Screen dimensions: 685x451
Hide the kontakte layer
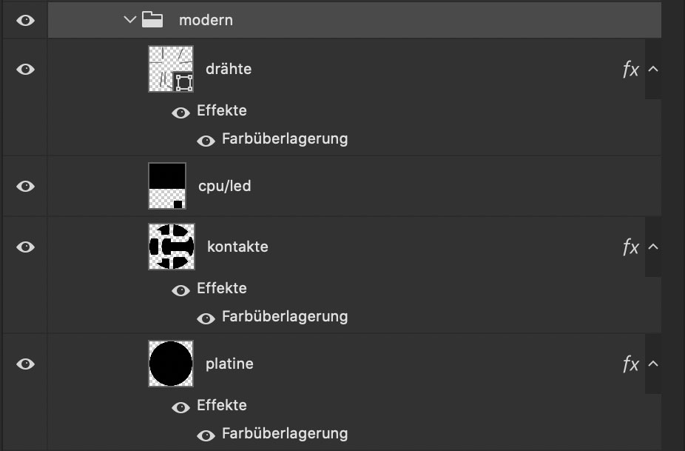[x=25, y=247]
